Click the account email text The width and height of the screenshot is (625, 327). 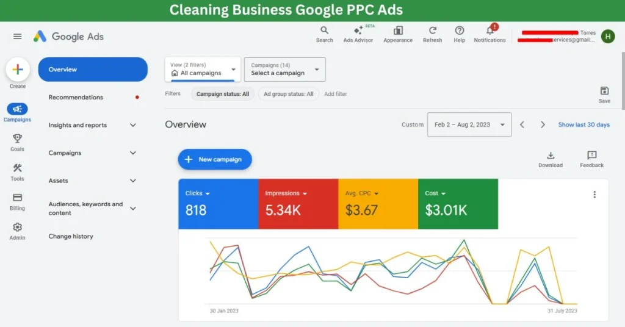click(x=557, y=40)
